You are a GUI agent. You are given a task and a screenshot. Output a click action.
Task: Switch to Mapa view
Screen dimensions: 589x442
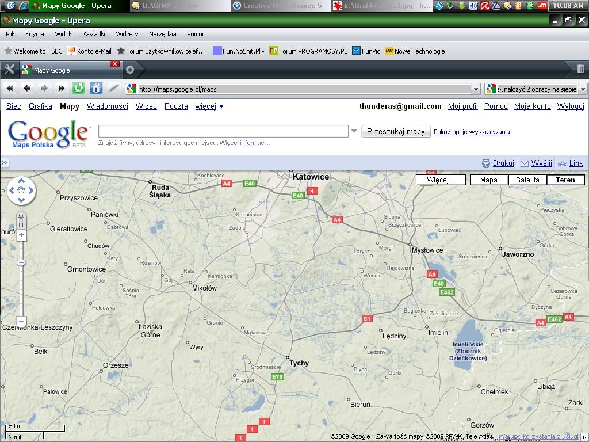pos(489,180)
